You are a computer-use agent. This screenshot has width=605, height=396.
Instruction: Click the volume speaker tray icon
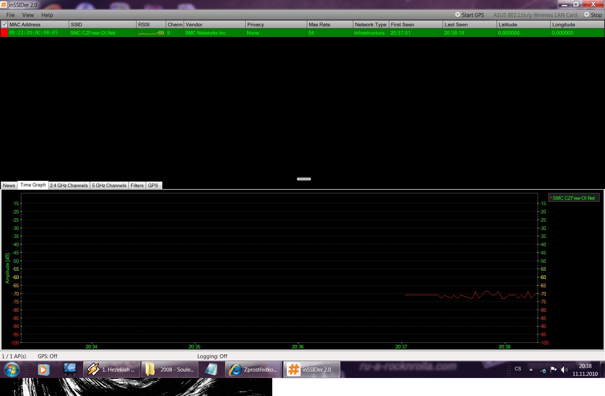point(564,369)
